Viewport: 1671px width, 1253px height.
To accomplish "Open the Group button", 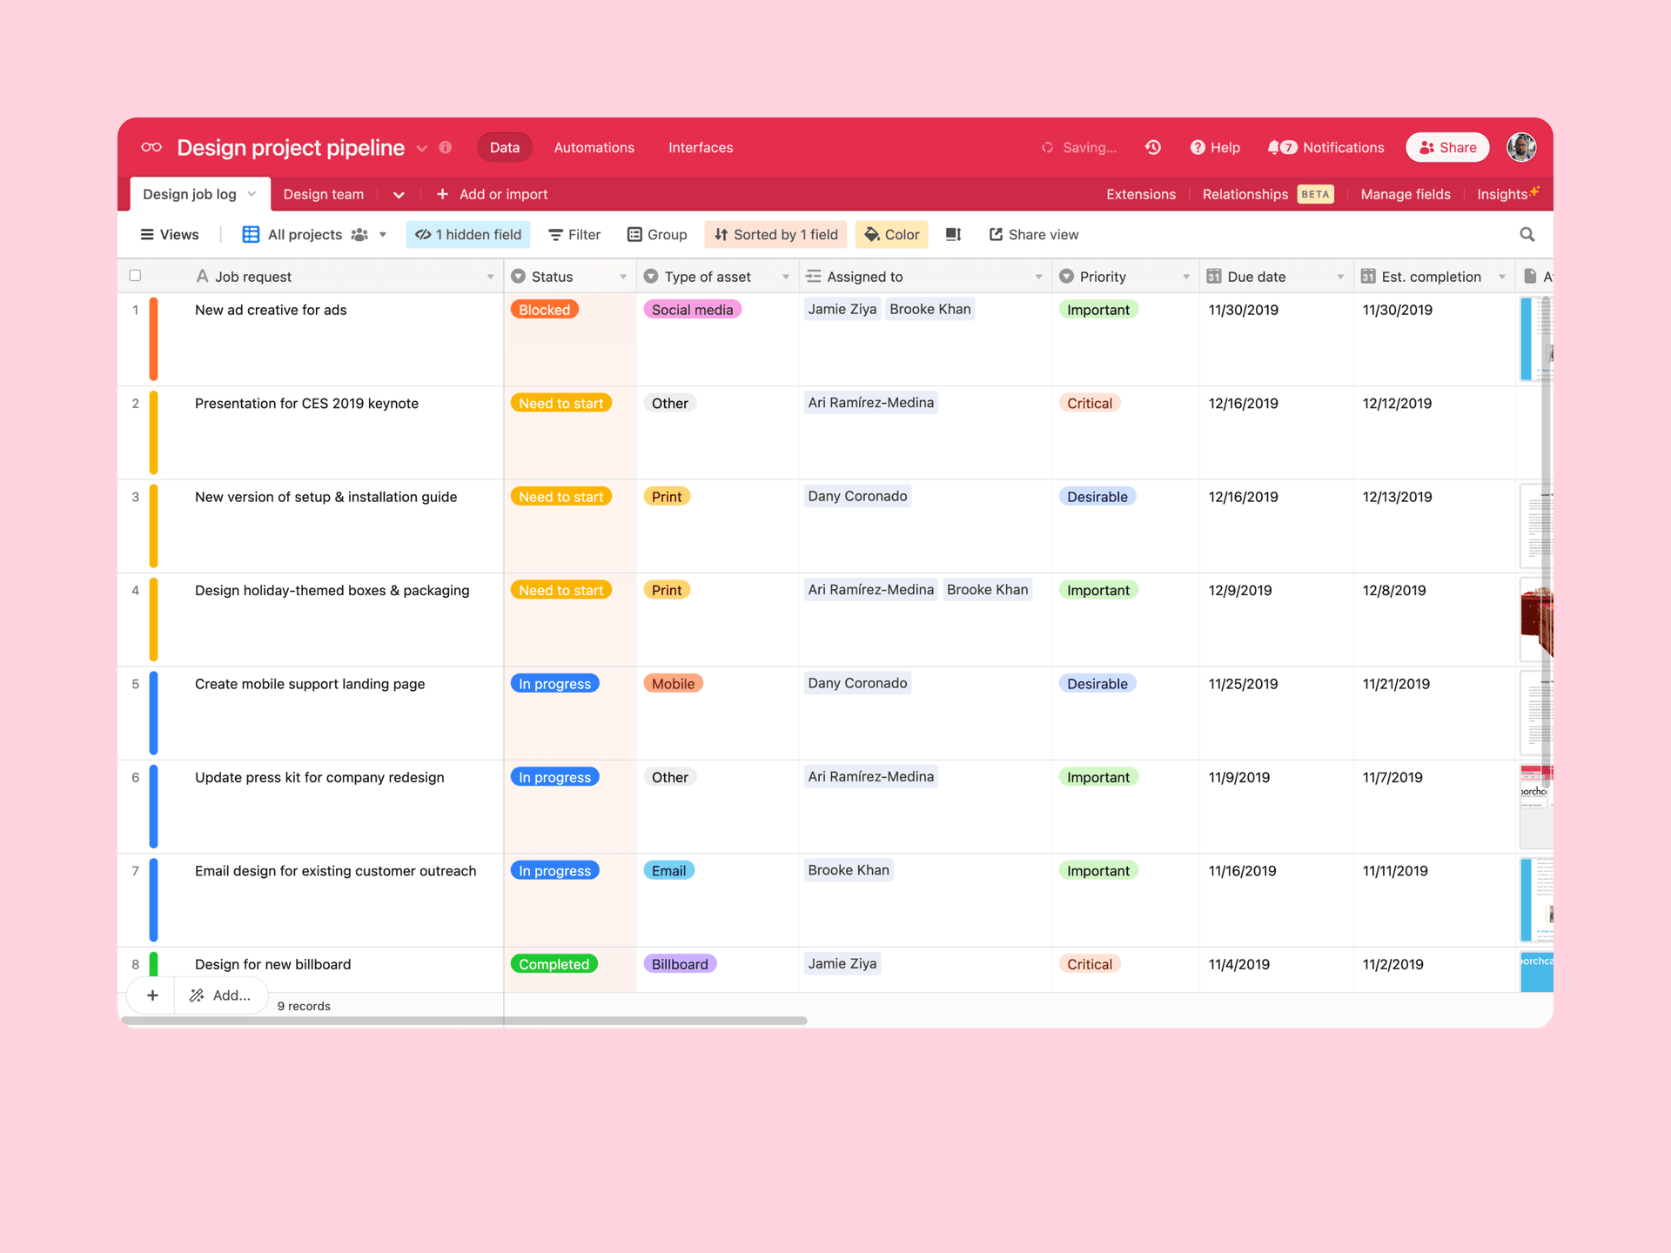I will pos(657,234).
